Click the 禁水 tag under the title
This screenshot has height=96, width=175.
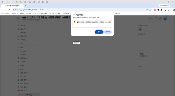coord(38,20)
